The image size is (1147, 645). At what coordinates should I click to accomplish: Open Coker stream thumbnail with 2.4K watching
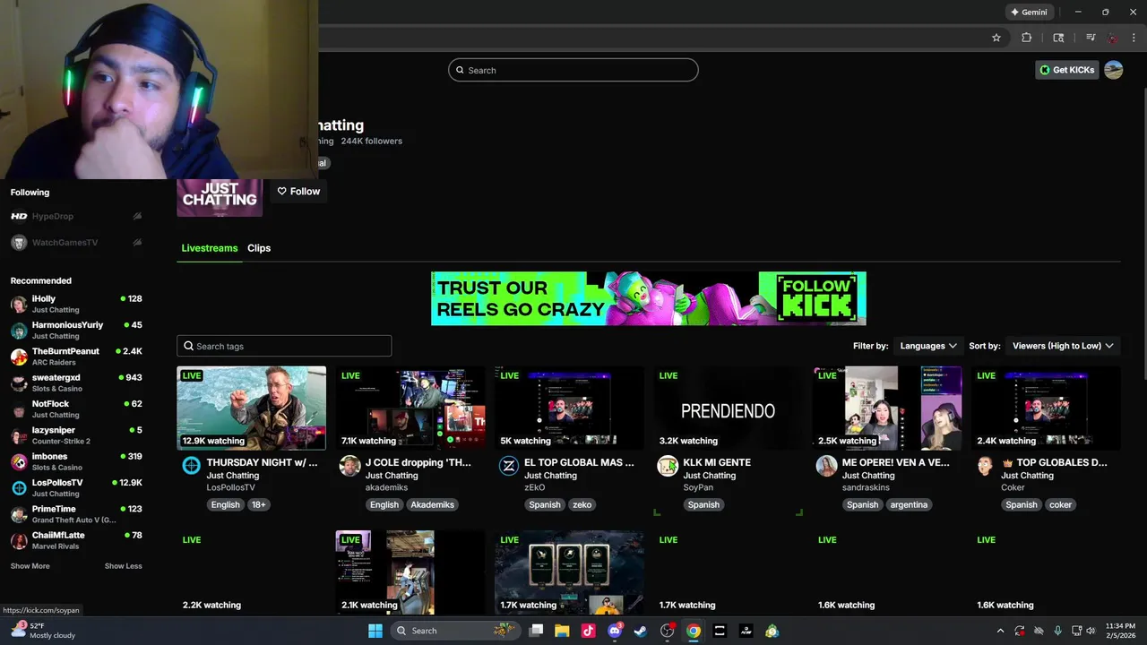(1046, 408)
